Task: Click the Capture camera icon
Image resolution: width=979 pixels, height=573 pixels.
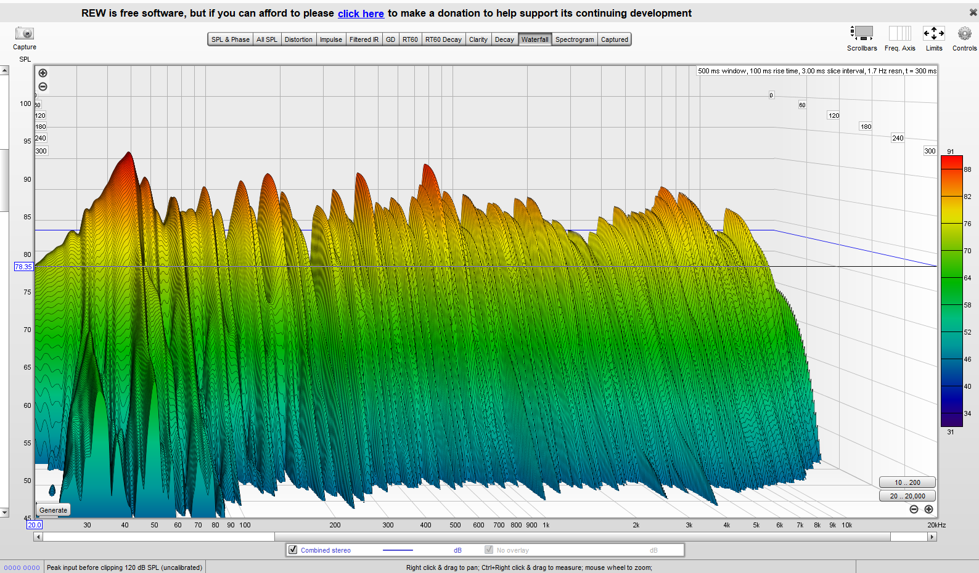Action: 25,34
